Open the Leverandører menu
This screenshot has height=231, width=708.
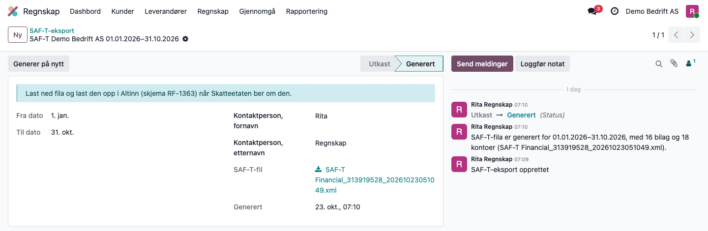tap(166, 11)
